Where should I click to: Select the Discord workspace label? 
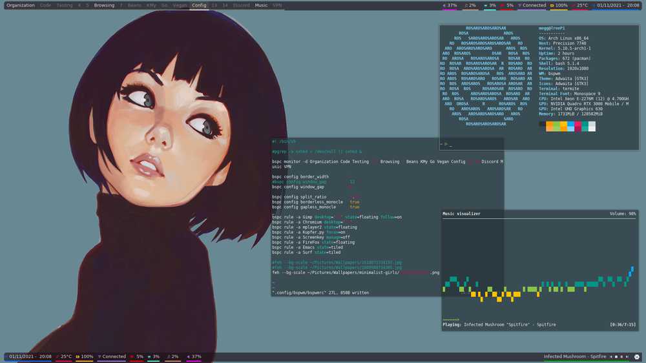(241, 5)
